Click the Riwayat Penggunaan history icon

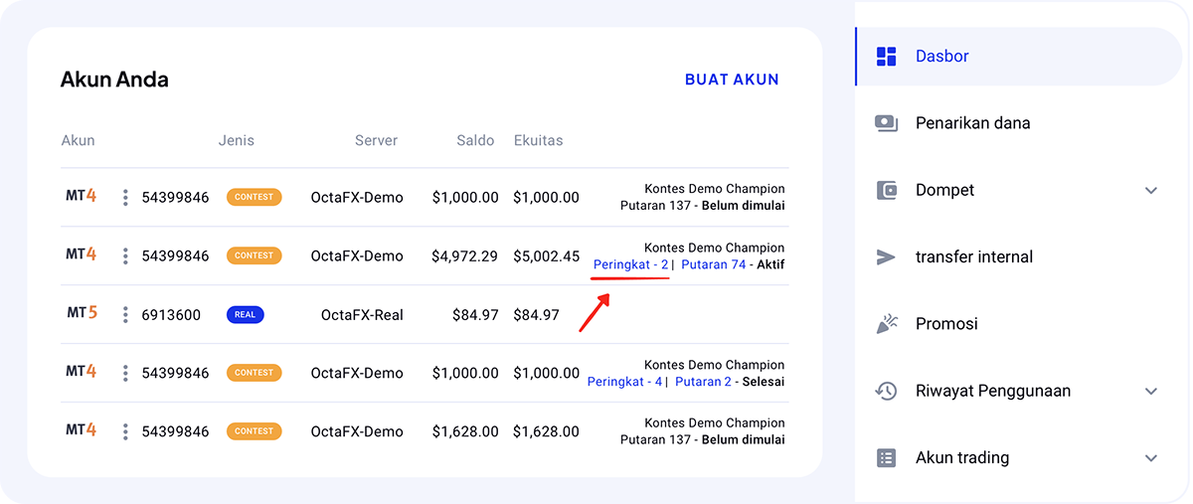tap(886, 391)
